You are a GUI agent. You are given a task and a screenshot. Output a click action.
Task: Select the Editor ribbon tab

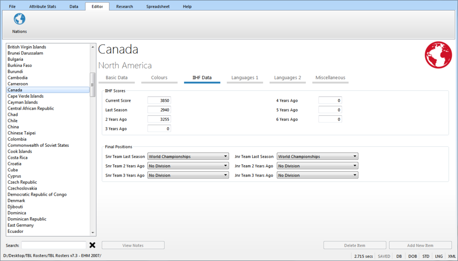(97, 6)
